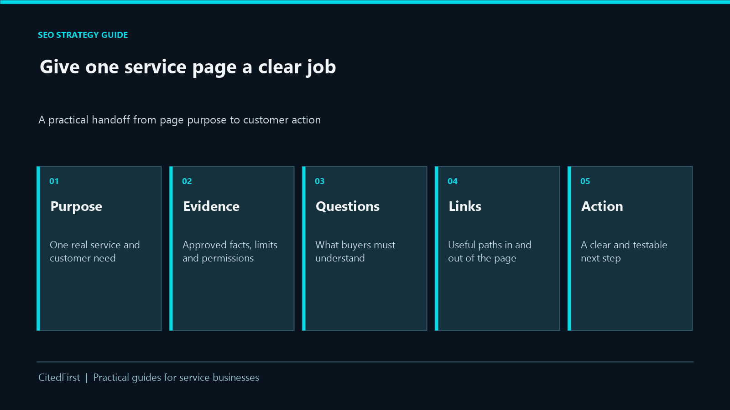This screenshot has width=730, height=410.
Task: Click the 'CitedFirst' footer brand name
Action: pyautogui.click(x=59, y=377)
